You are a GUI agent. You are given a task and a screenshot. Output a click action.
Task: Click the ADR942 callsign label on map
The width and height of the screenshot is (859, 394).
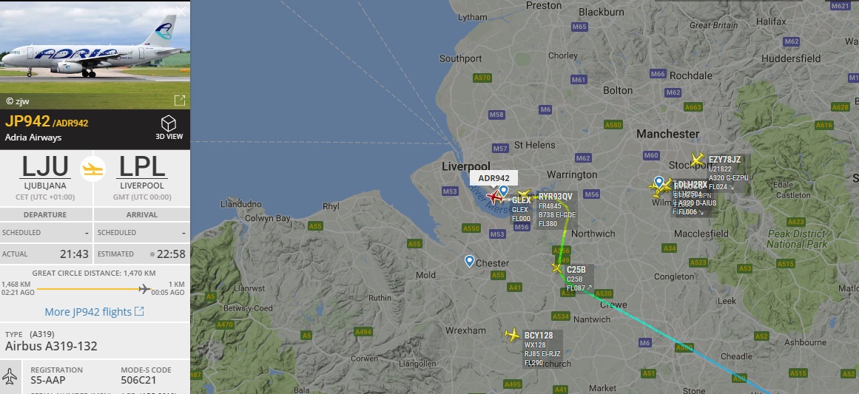[x=493, y=178]
